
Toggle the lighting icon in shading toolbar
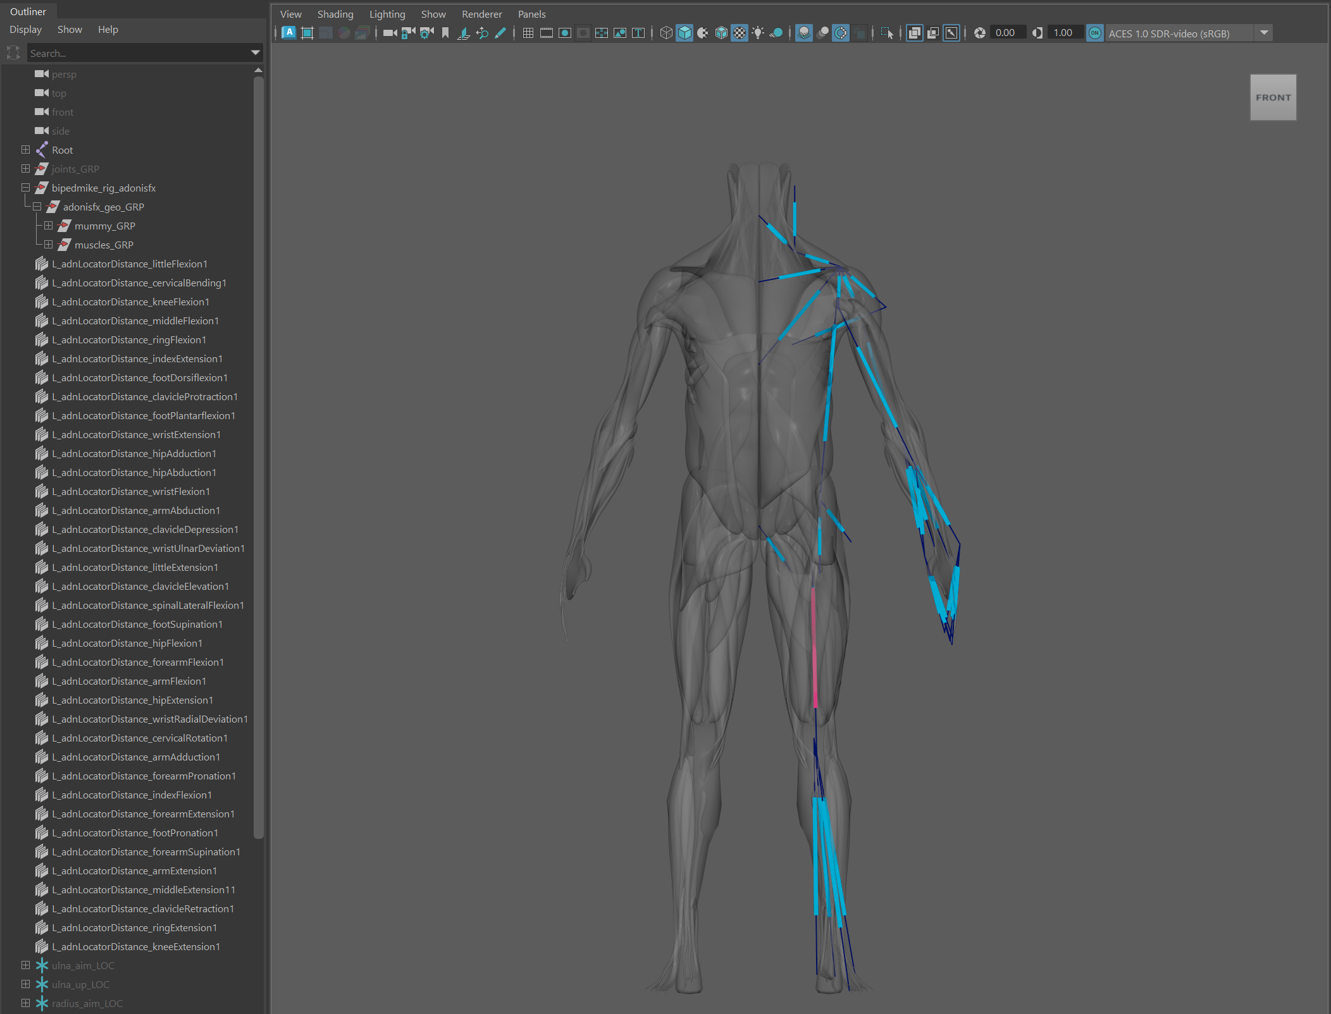[x=757, y=33]
